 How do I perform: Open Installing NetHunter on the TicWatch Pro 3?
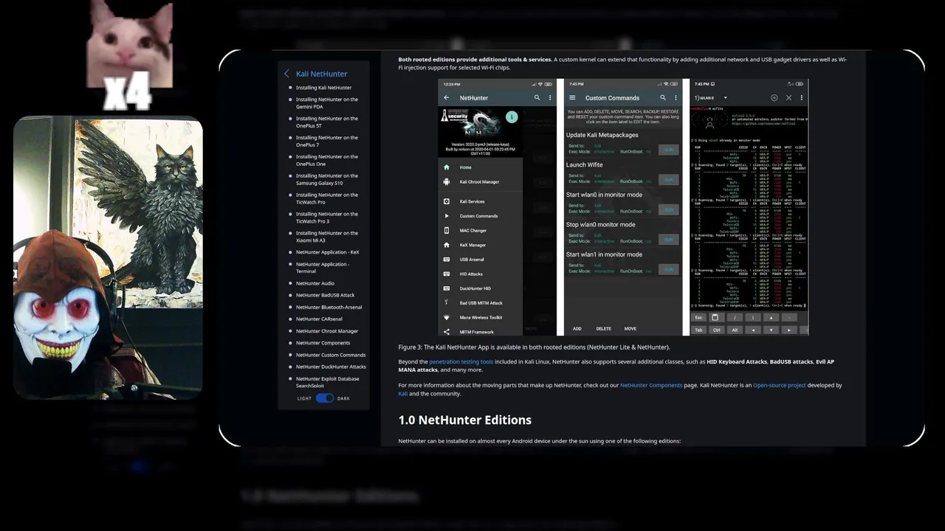click(327, 218)
